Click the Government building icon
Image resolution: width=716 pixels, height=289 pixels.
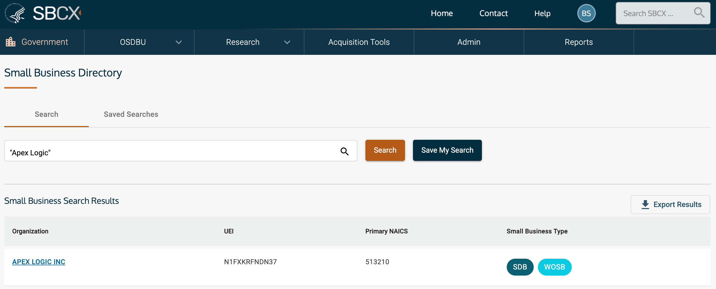click(11, 42)
